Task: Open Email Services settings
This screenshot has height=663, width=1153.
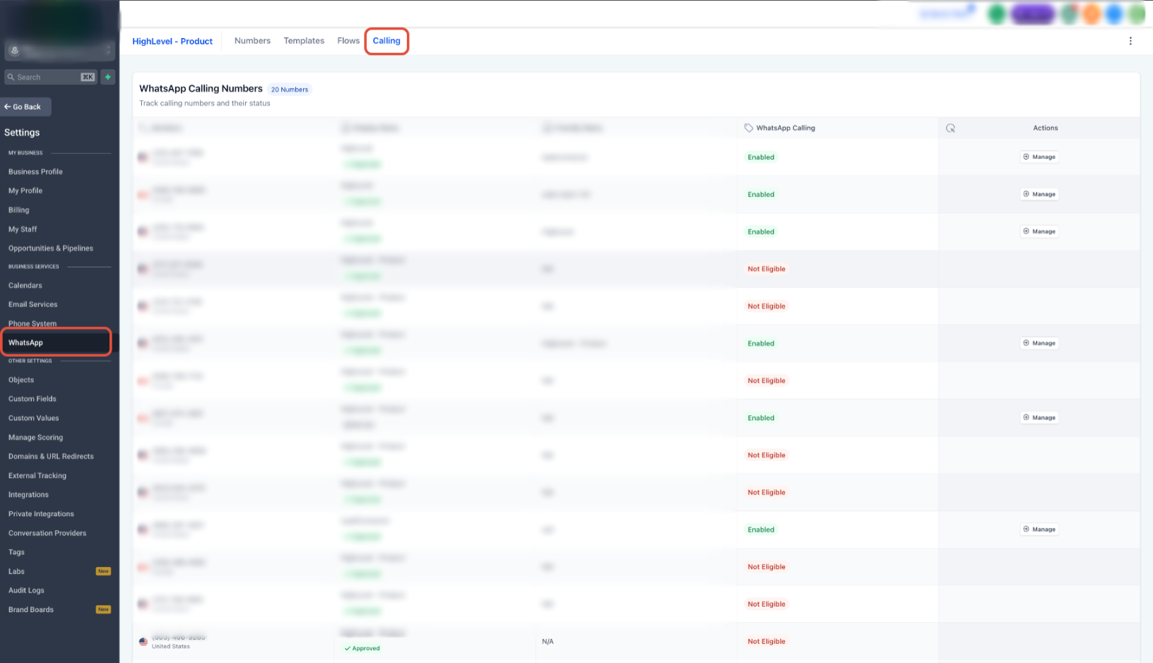Action: pyautogui.click(x=33, y=304)
